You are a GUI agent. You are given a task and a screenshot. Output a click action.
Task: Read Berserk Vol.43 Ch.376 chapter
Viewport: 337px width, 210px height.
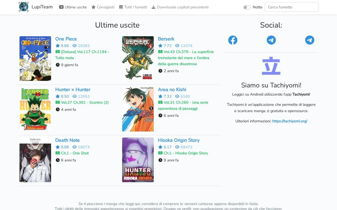186,58
